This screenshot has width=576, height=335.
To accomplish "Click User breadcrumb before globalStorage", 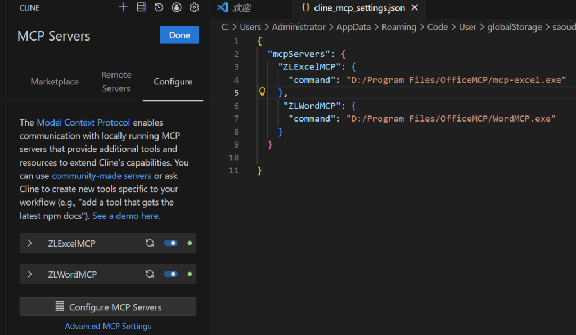I will point(467,27).
